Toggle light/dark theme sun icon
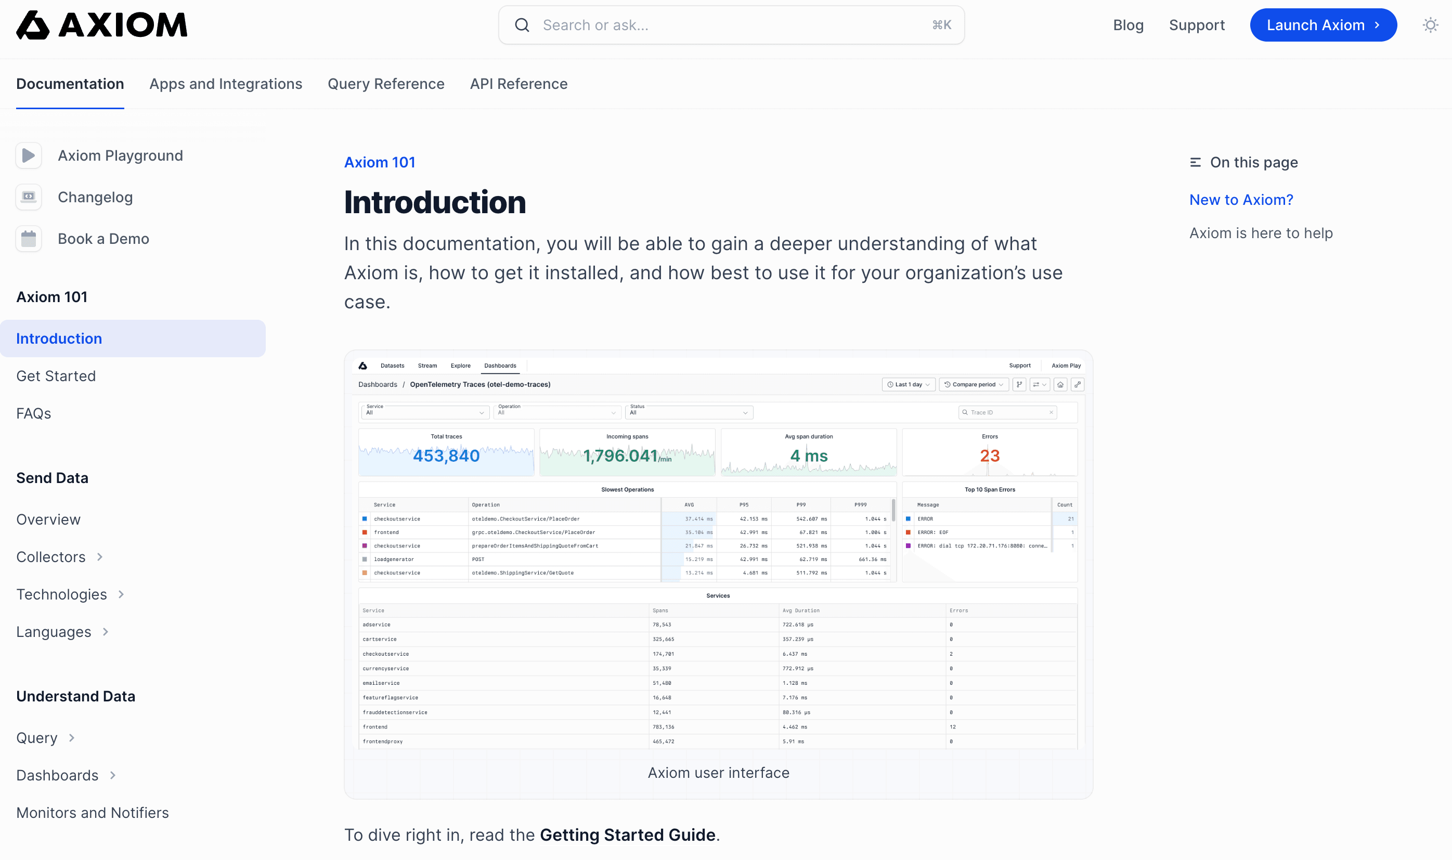The image size is (1452, 860). [1430, 25]
